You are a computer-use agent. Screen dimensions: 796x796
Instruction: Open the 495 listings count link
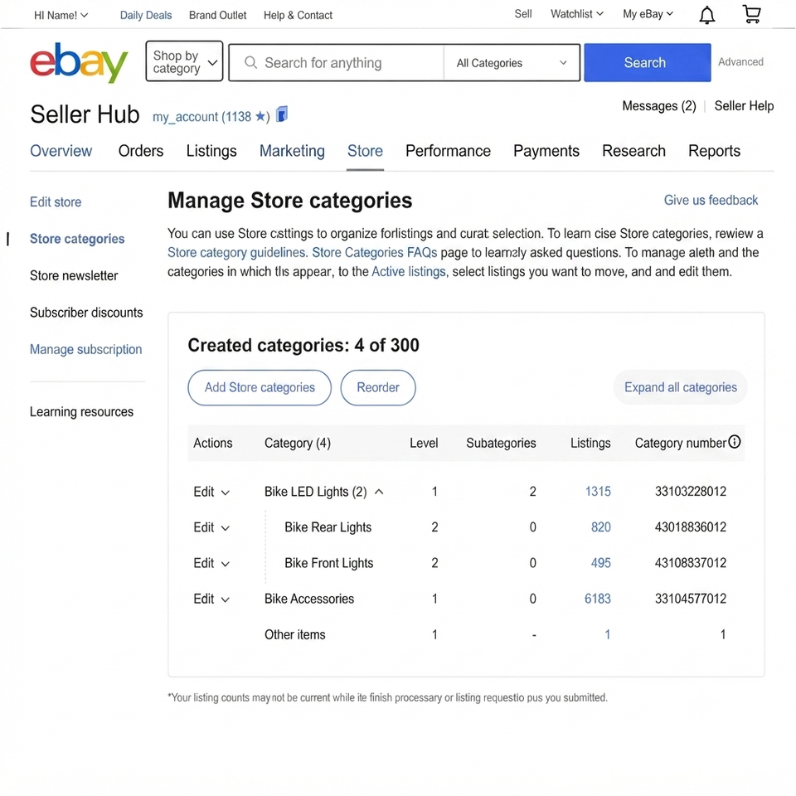click(600, 562)
